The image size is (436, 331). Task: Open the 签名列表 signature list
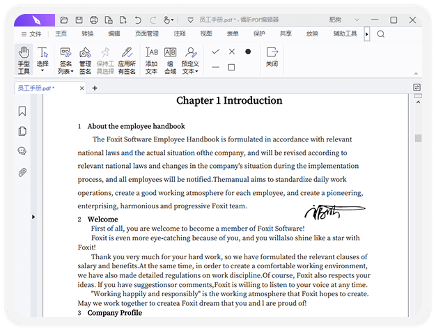pos(65,61)
